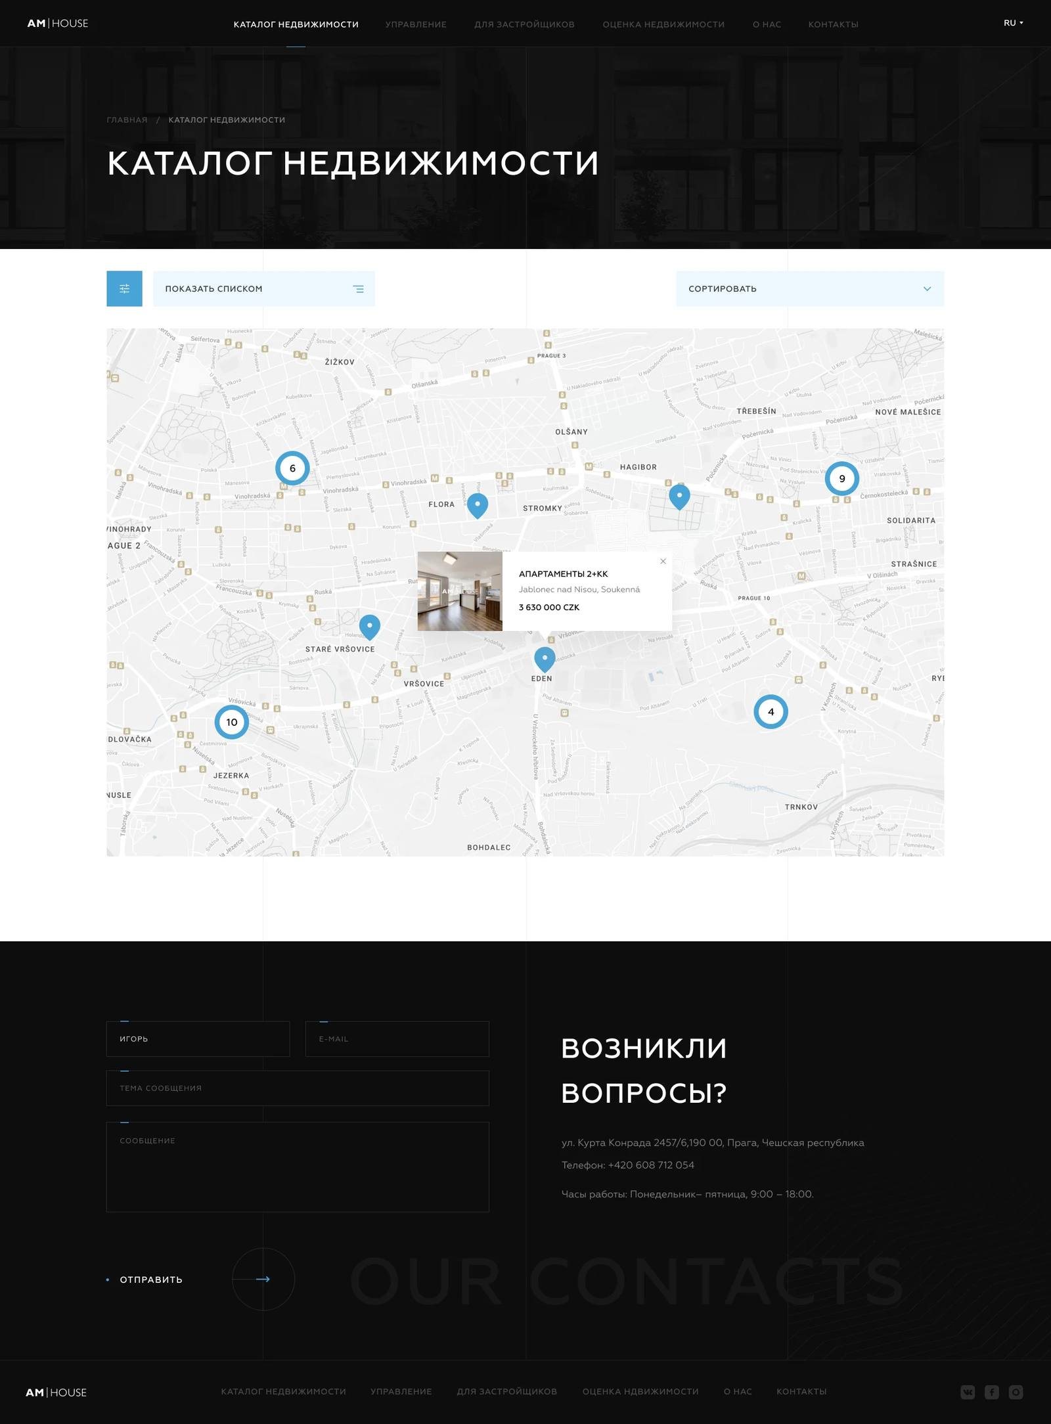Open footer link Оценка ндвижимости

(x=640, y=1391)
